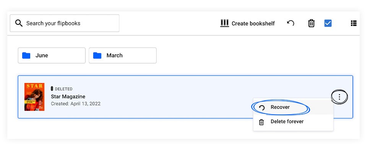This screenshot has height=150, width=367.
Task: Click the bookshelf icon beside Create bookshelf
Action: (224, 23)
